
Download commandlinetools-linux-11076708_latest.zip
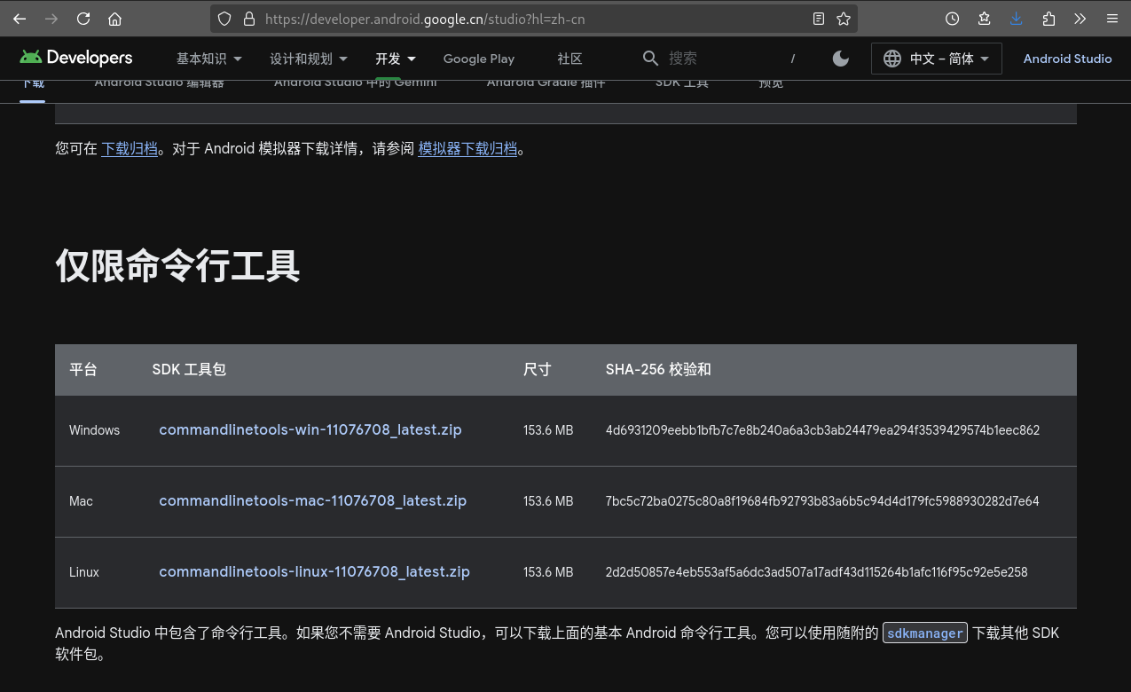click(314, 572)
